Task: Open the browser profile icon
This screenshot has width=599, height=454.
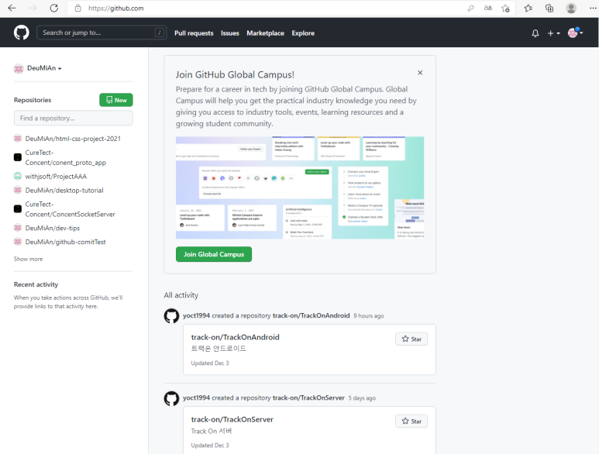Action: tap(571, 8)
